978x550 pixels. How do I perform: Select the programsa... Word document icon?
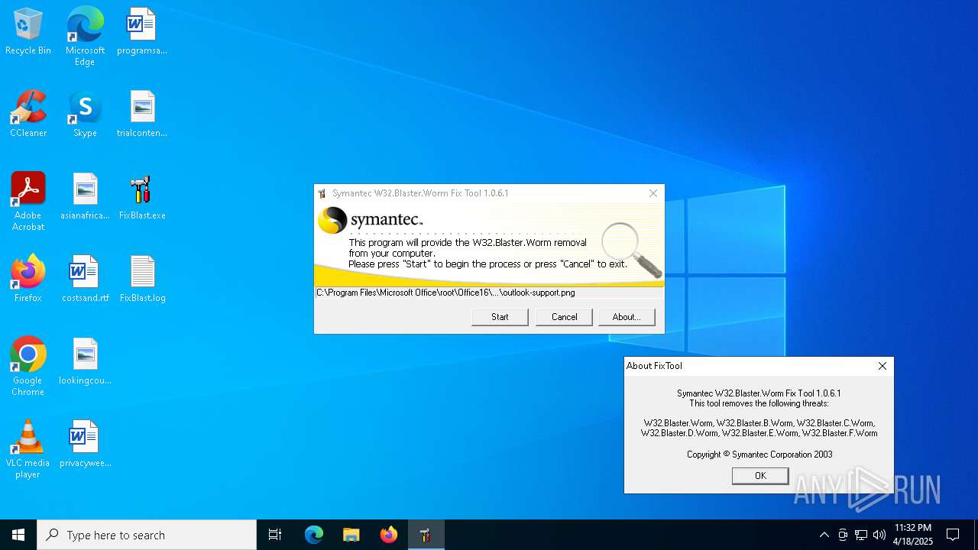pos(142,32)
